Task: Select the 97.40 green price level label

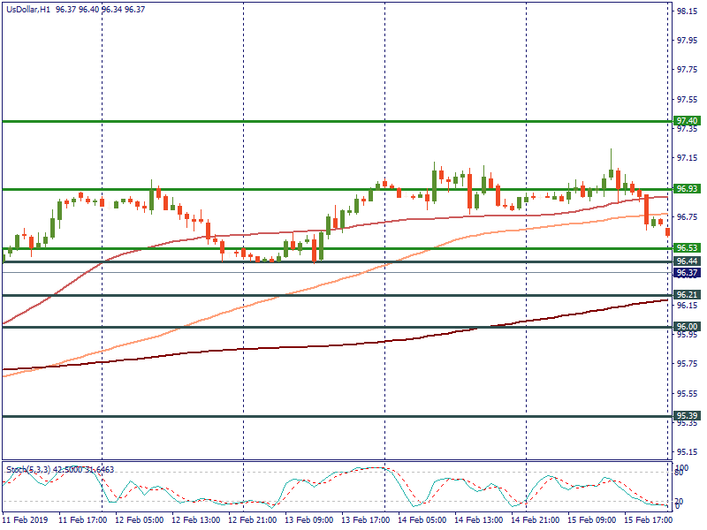Action: click(687, 121)
